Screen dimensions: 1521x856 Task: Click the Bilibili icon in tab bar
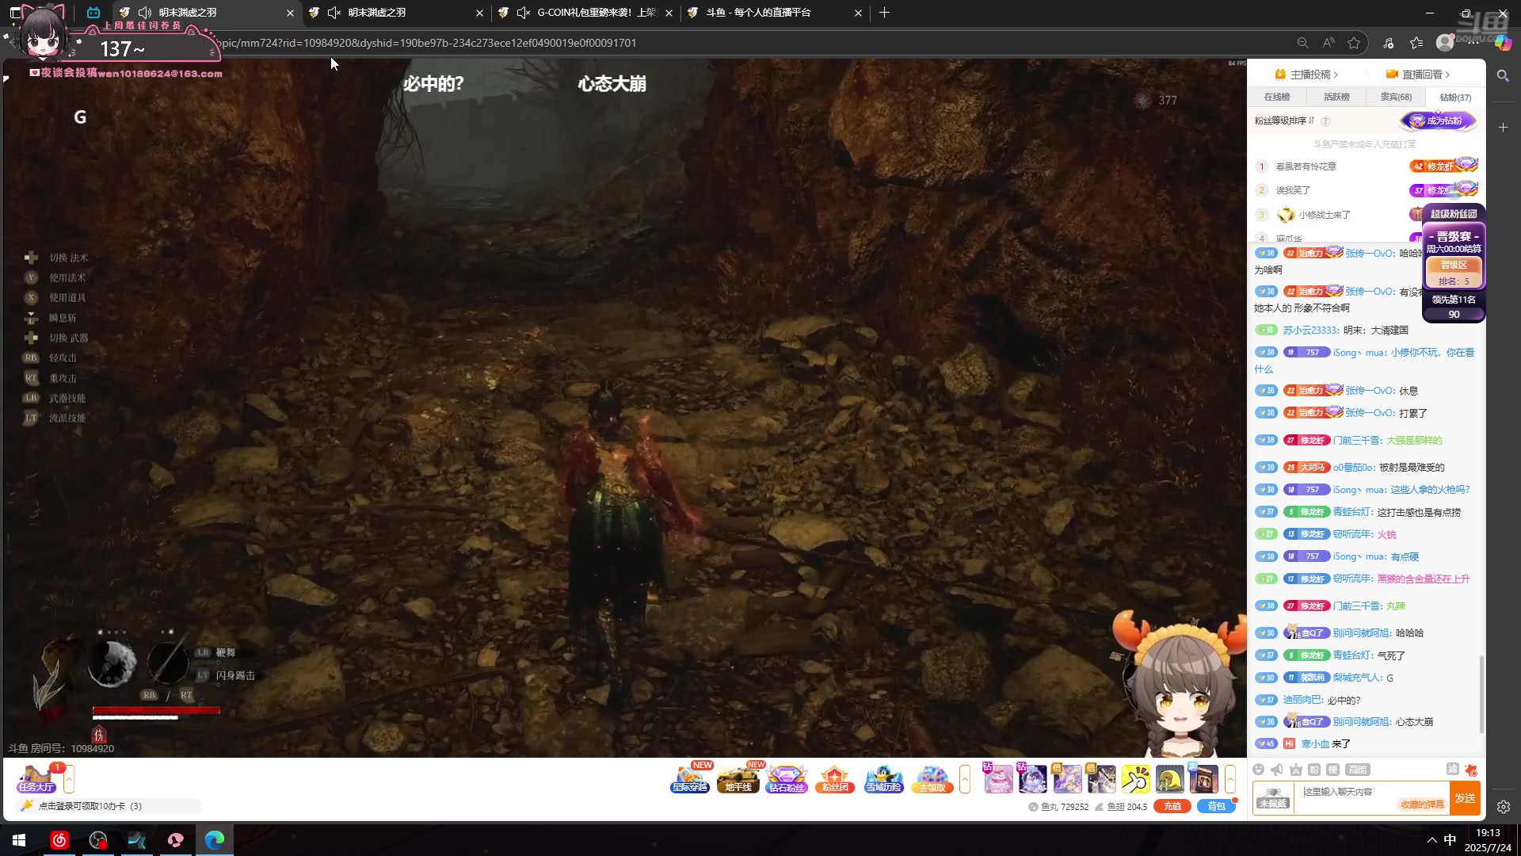pyautogui.click(x=93, y=13)
